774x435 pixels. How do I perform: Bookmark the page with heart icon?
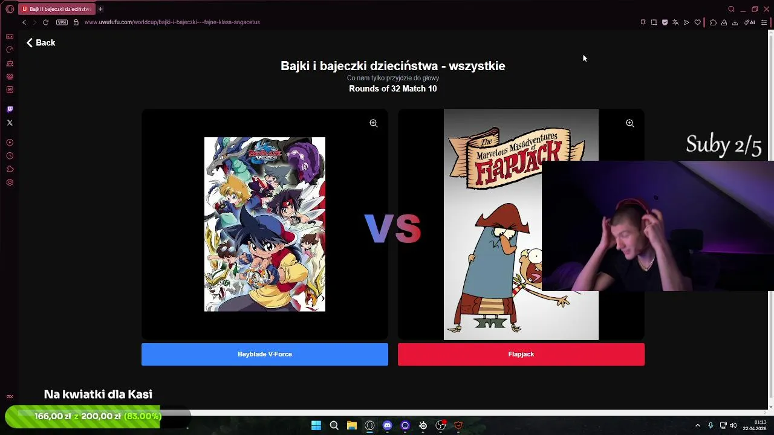pyautogui.click(x=697, y=22)
